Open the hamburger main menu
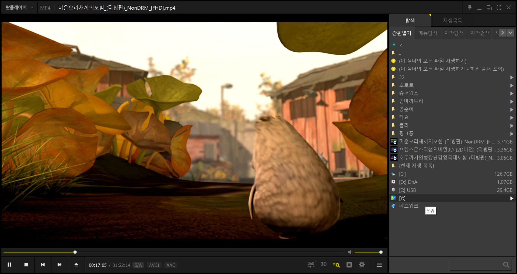 (379, 265)
